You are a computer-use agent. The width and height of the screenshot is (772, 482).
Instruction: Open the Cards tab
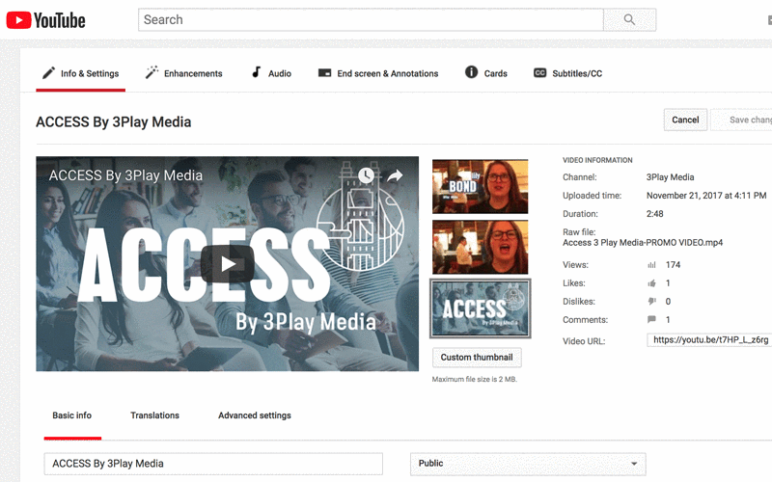(486, 73)
